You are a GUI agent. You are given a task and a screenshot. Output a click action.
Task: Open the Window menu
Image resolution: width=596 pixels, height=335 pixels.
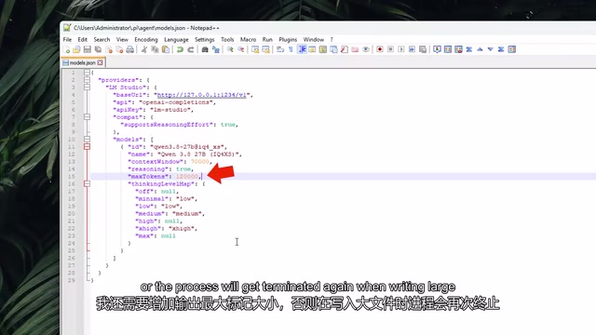[313, 39]
